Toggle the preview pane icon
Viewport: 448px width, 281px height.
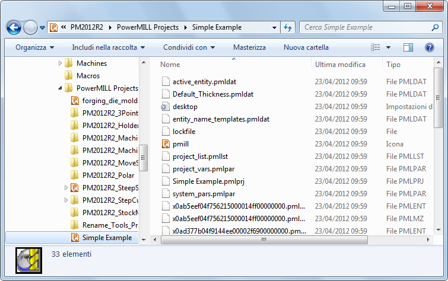pyautogui.click(x=408, y=47)
